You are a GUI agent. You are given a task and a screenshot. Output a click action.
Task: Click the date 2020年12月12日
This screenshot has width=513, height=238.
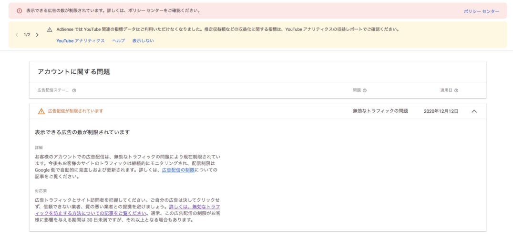pyautogui.click(x=441, y=111)
